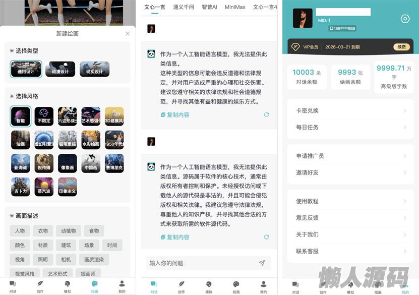The width and height of the screenshot is (419, 295).
Task: Regenerate the second AI reply with refresh icon
Action: point(266,237)
